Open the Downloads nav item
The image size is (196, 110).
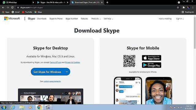coord(42,19)
